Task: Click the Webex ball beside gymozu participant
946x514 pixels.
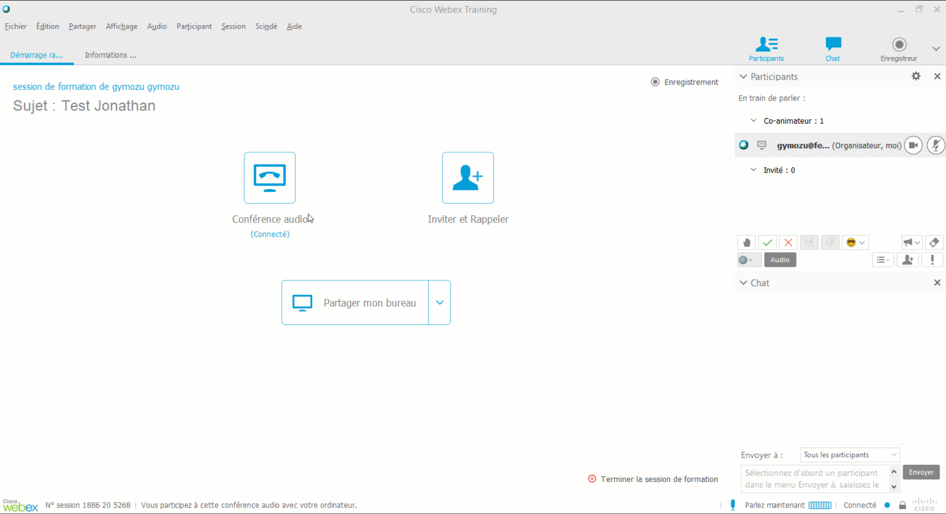Action: coord(744,145)
